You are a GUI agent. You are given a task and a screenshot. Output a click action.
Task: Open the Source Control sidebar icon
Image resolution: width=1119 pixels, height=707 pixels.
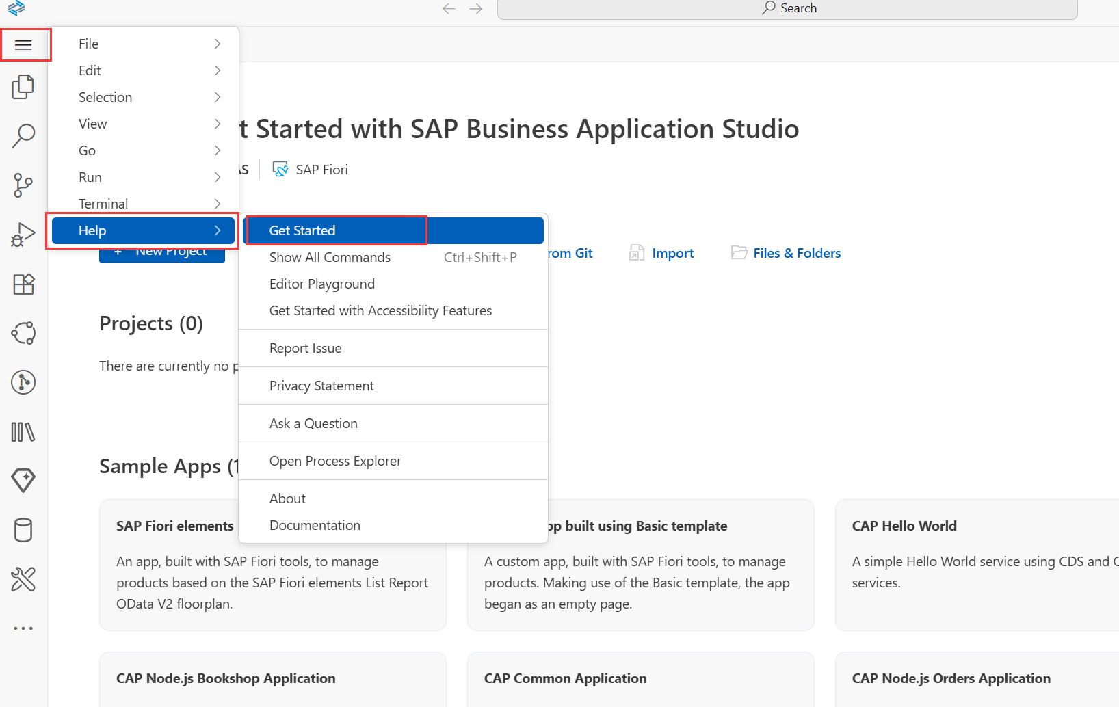coord(23,185)
